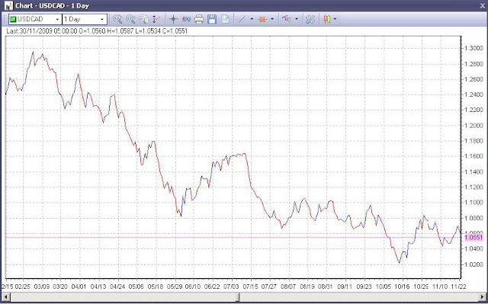Open the 1 Day timeframe dropdown
Screen dimensions: 488x304
pyautogui.click(x=102, y=20)
